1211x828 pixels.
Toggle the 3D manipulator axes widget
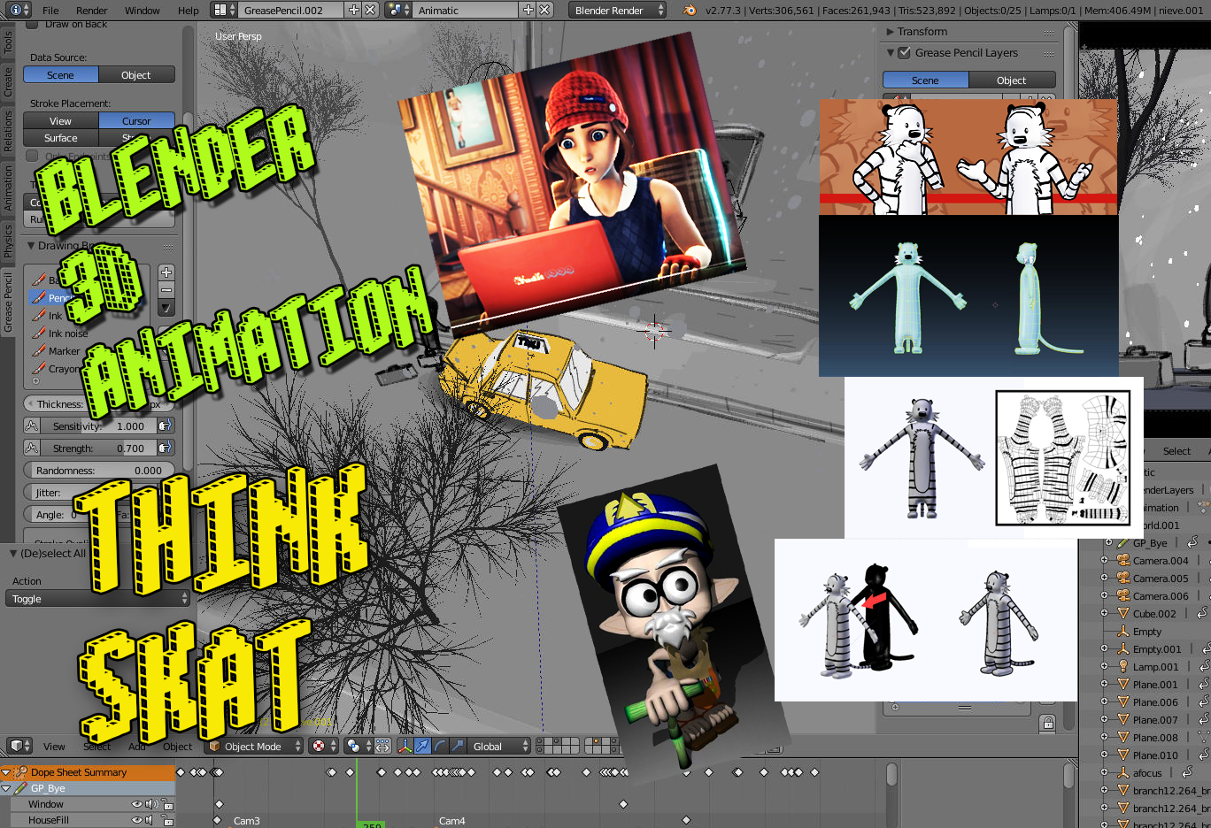[x=405, y=746]
